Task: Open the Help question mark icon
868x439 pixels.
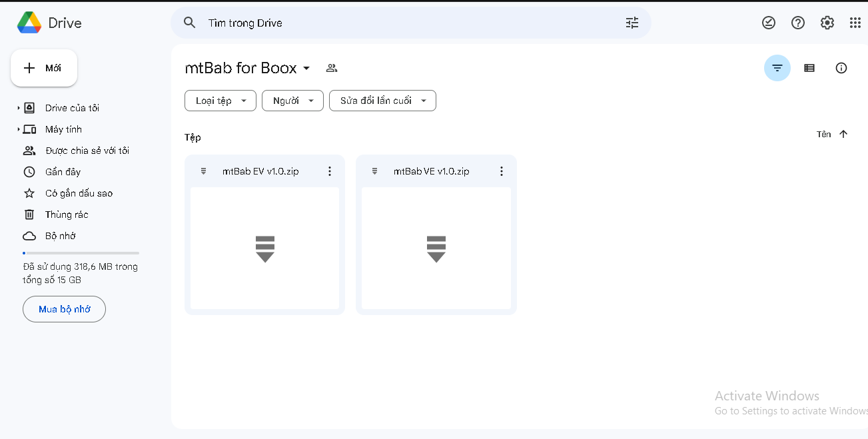Action: (x=797, y=23)
